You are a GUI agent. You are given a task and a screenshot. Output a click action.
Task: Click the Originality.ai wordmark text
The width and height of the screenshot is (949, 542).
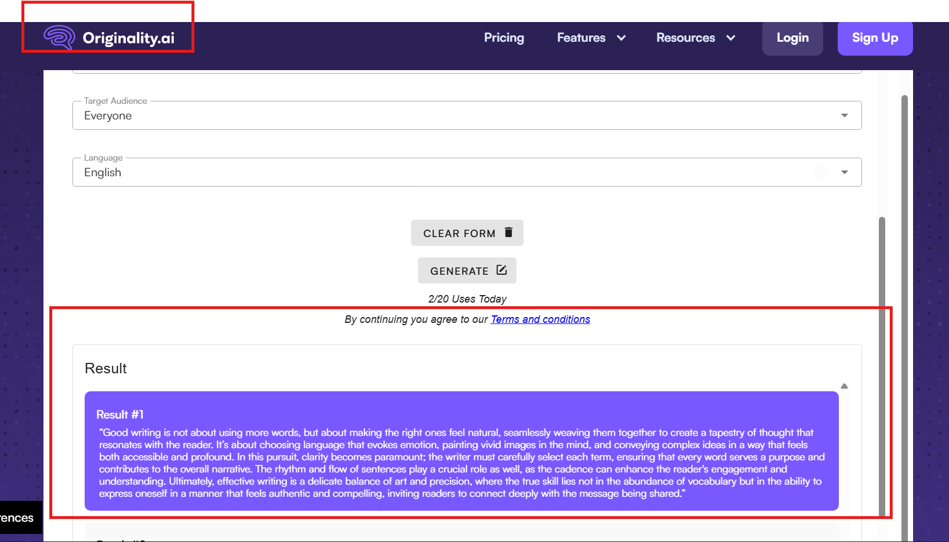pyautogui.click(x=128, y=38)
